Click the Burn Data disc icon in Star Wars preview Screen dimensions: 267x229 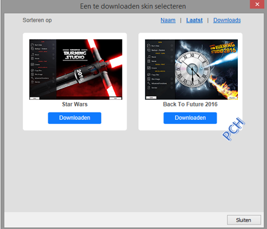(x=32, y=45)
